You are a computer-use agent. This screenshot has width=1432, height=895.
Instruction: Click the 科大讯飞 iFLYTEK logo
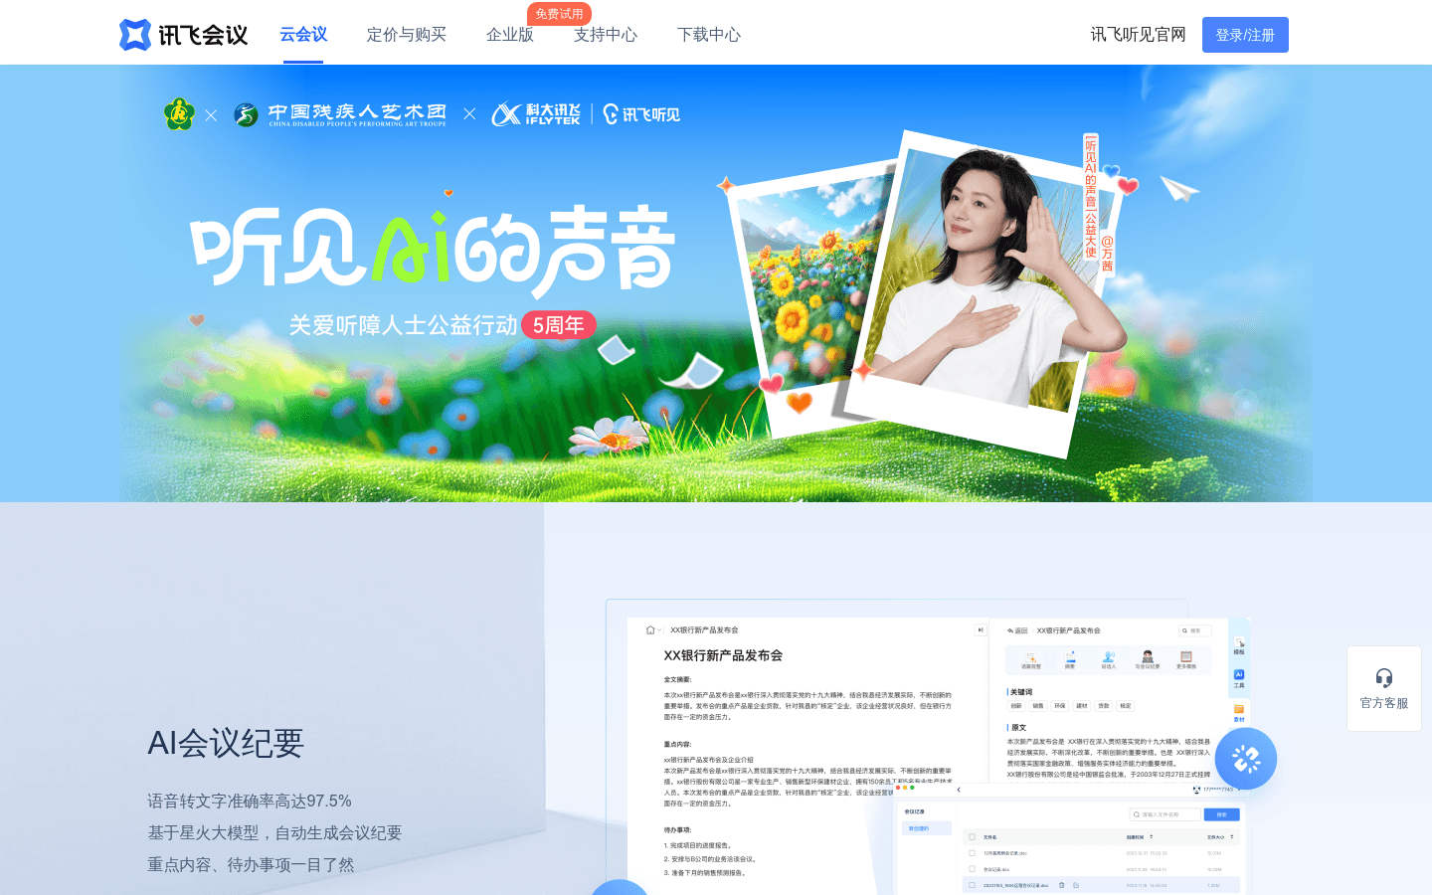[536, 114]
